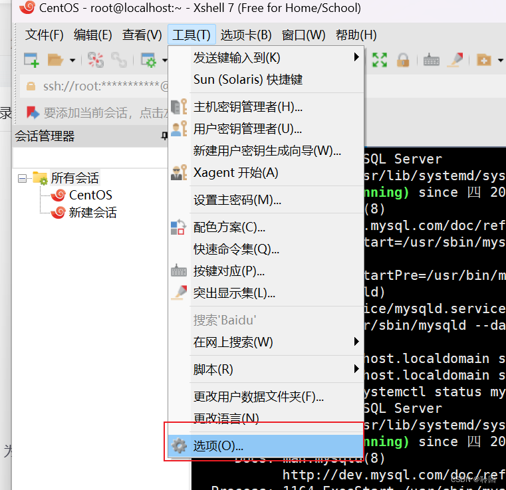Open the 选项卡(B) menu
Viewport: 506px width, 490px height.
click(246, 35)
